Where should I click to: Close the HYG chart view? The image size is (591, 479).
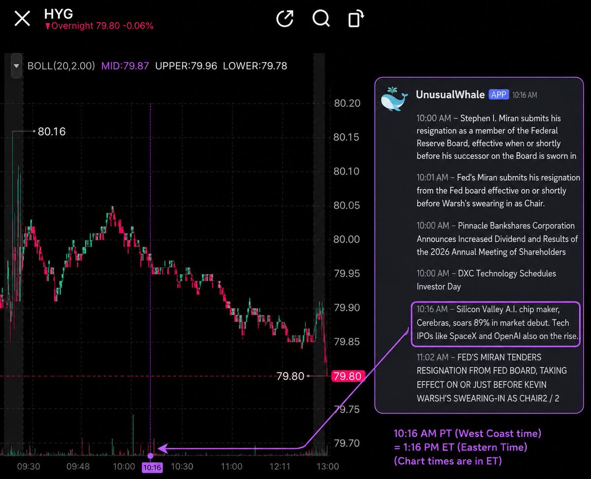(x=22, y=19)
